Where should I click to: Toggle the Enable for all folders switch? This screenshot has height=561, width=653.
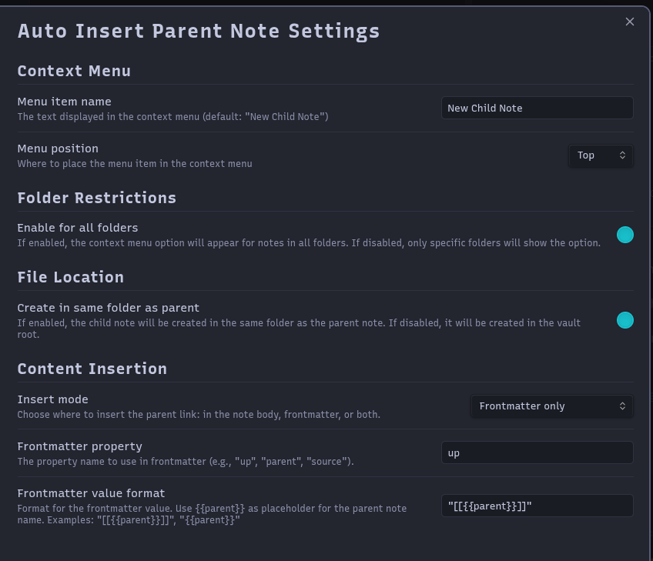pyautogui.click(x=625, y=235)
